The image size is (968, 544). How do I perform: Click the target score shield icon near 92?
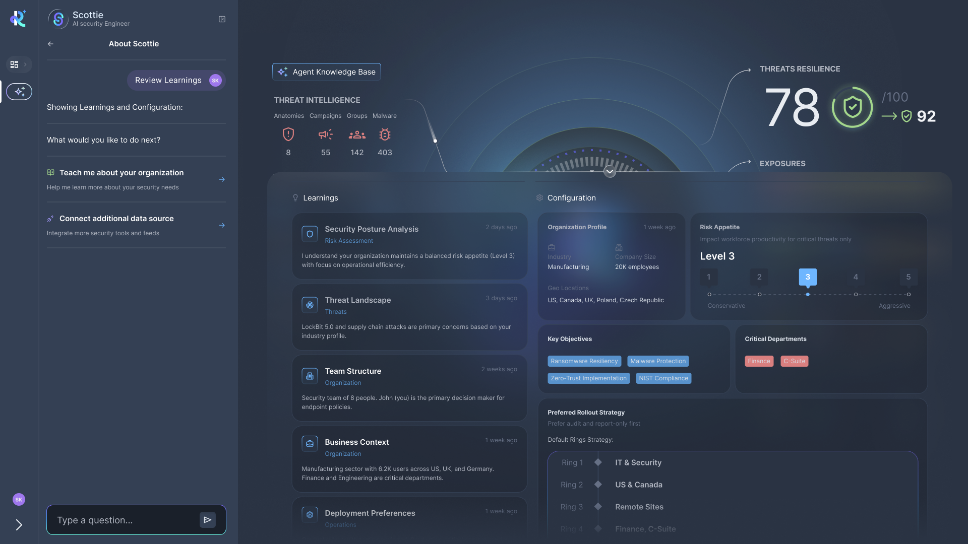pos(906,116)
